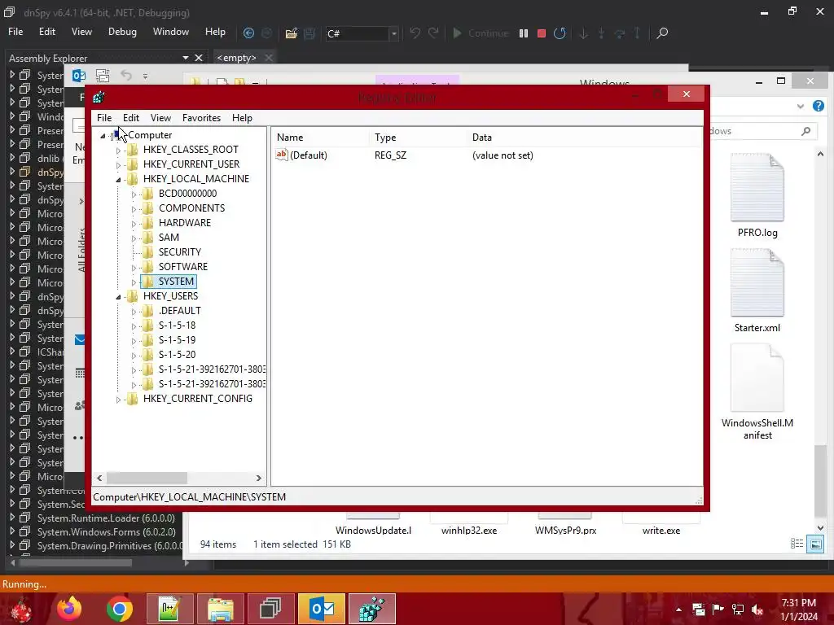This screenshot has width=834, height=625.
Task: Expand HKEY_CLASSES_ROOT node
Action: pos(119,151)
